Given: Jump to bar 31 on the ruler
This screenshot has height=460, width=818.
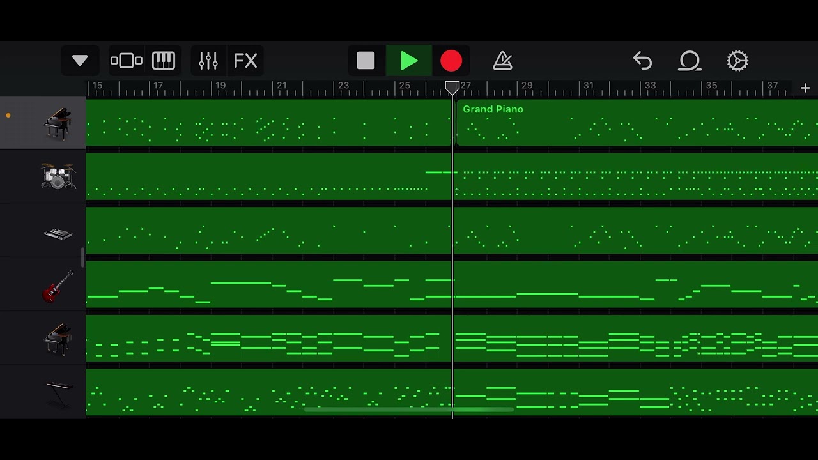Looking at the screenshot, I should coord(589,85).
